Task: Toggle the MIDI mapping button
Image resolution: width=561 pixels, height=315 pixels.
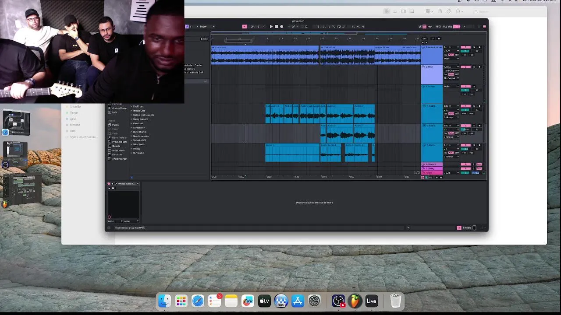Action: tap(438, 27)
